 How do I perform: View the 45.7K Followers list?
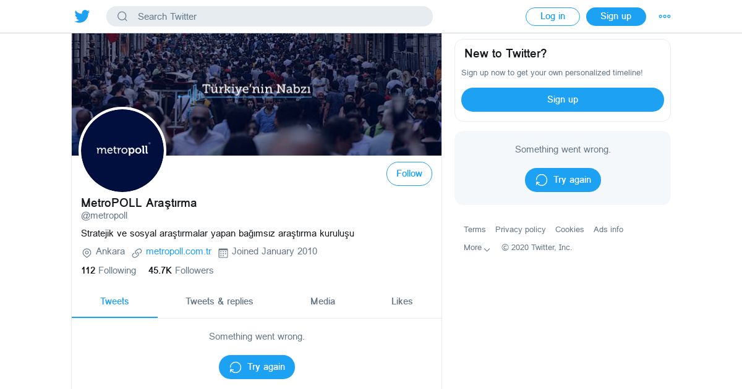[x=181, y=270]
